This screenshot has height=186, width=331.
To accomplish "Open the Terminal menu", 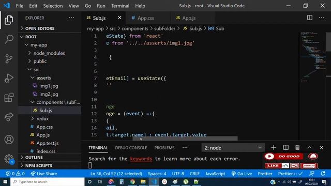I will click(120, 6).
